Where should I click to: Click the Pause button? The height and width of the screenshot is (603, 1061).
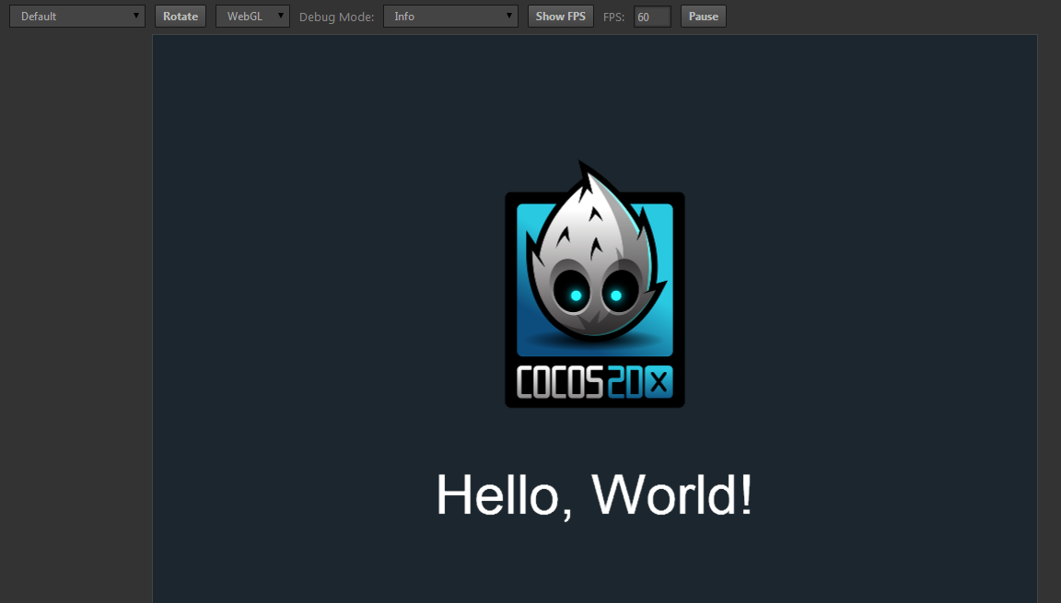(703, 17)
